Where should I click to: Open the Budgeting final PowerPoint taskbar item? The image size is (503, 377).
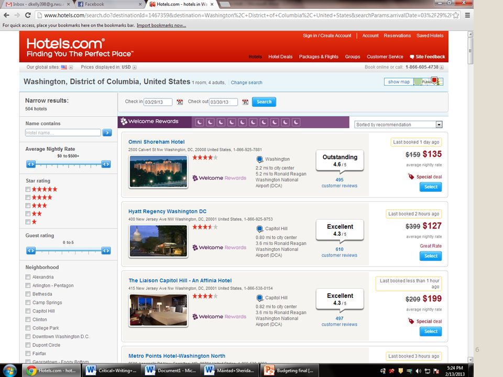click(x=290, y=371)
